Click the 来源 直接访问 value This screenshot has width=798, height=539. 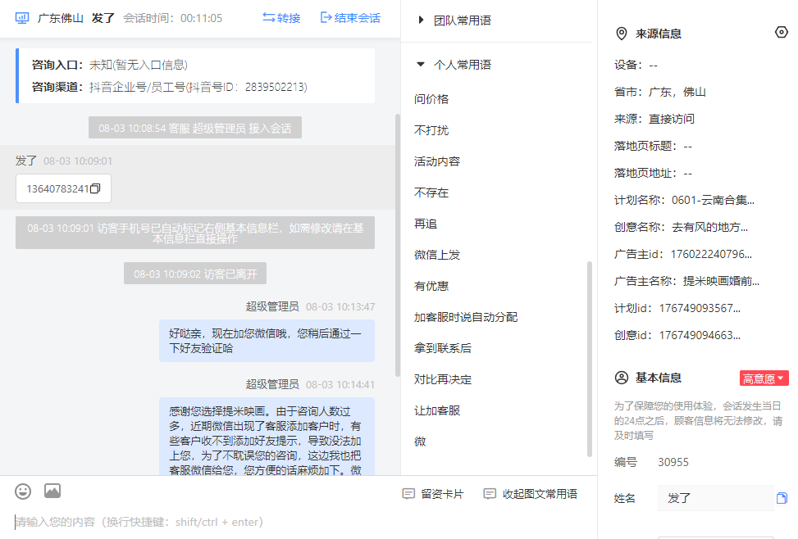point(671,119)
